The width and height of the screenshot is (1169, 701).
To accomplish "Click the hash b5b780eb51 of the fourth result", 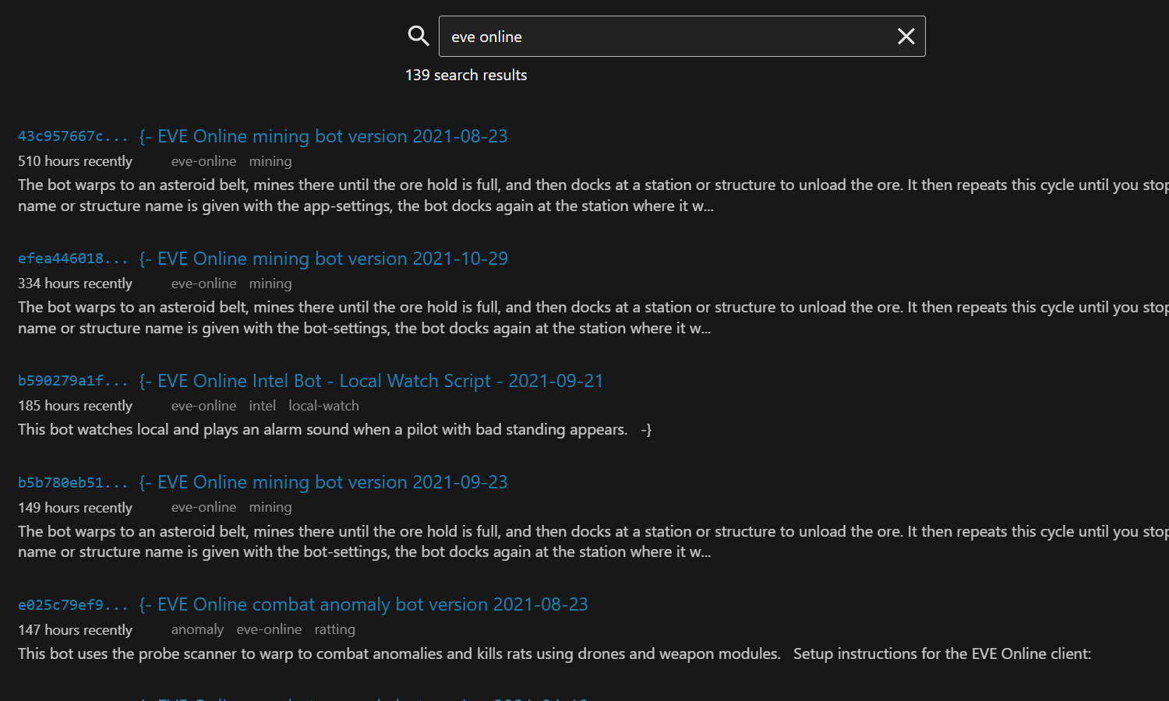I will (x=72, y=481).
